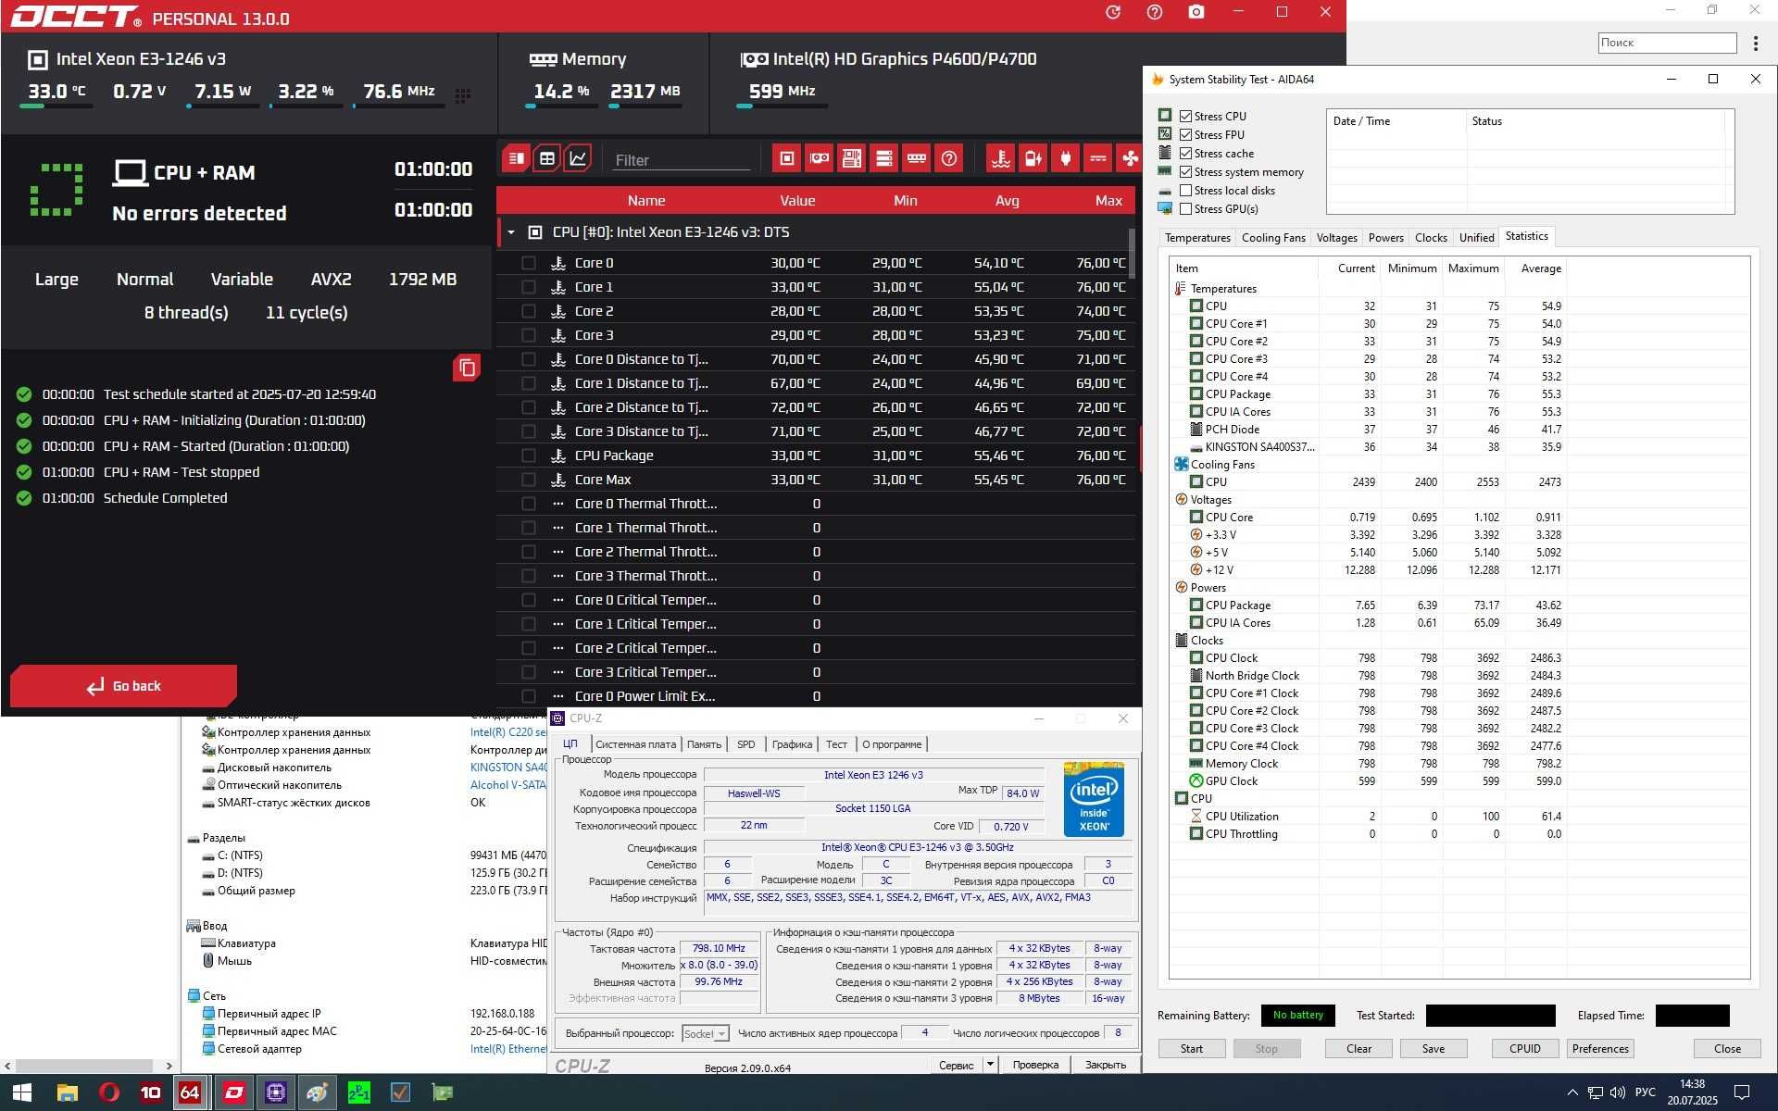
Task: Open OCCT help from title bar
Action: coord(1155,12)
